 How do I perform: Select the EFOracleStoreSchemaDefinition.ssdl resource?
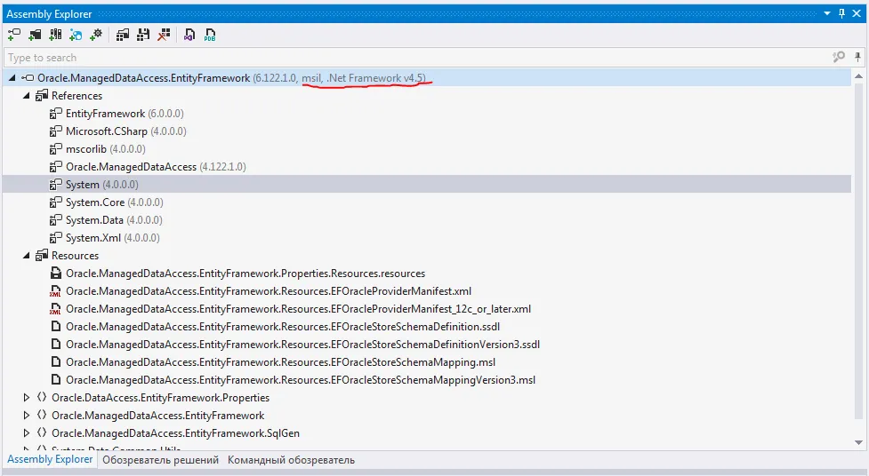[x=283, y=327]
